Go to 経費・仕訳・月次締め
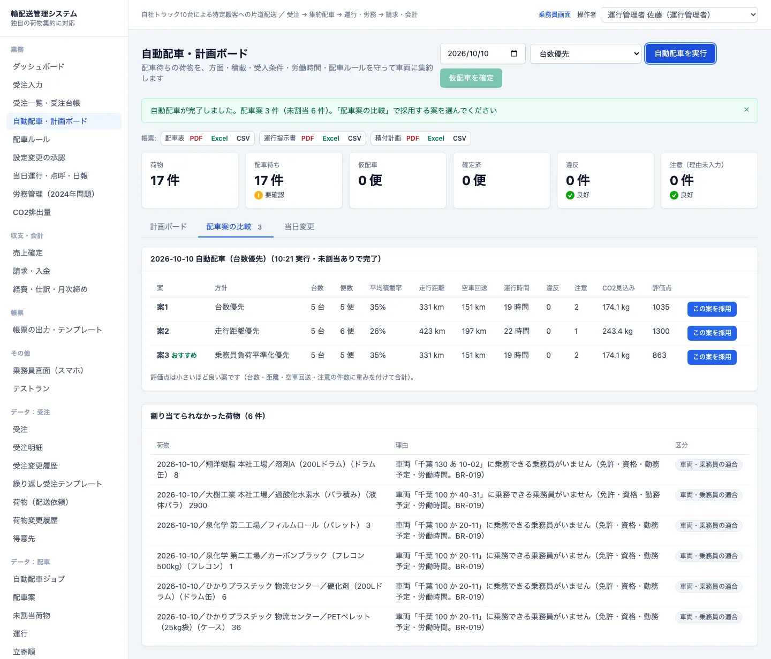 click(x=64, y=289)
